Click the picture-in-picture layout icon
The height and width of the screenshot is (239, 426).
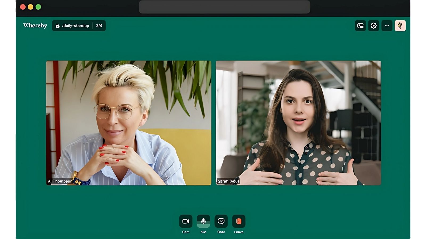coord(360,26)
